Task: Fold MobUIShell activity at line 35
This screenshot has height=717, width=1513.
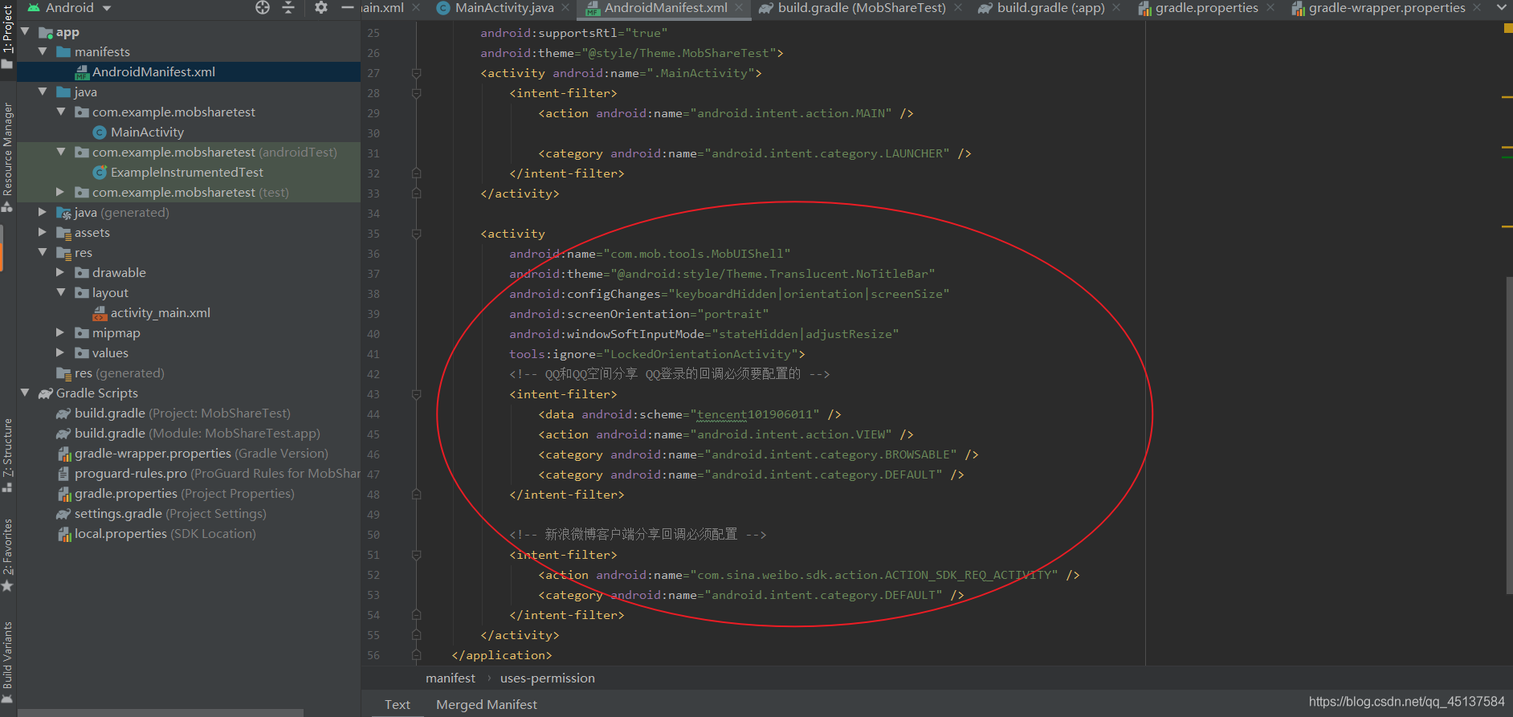Action: [416, 234]
